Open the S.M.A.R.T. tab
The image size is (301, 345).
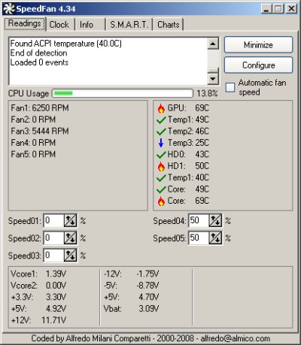[x=129, y=25]
